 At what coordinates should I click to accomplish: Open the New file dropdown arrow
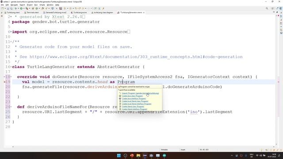click(x=5, y=8)
